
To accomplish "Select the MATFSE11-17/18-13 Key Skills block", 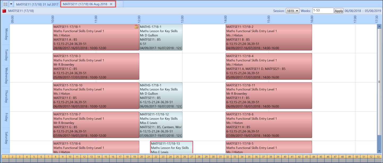I will 172,147.
